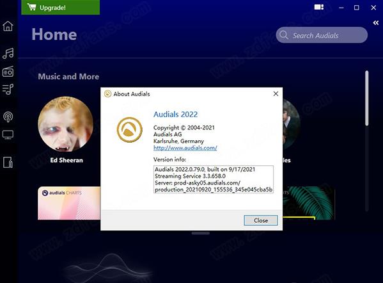Click the Home page title

point(54,34)
